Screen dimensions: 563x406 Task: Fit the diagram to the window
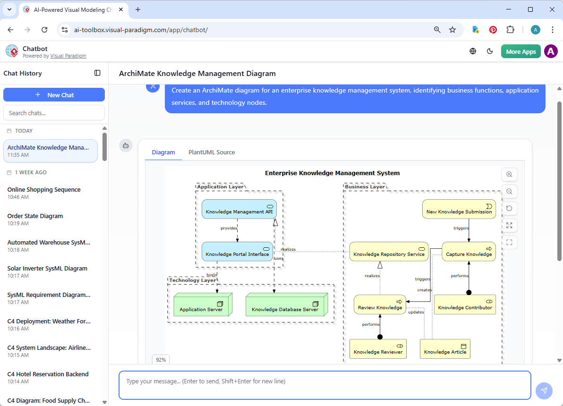coord(509,225)
